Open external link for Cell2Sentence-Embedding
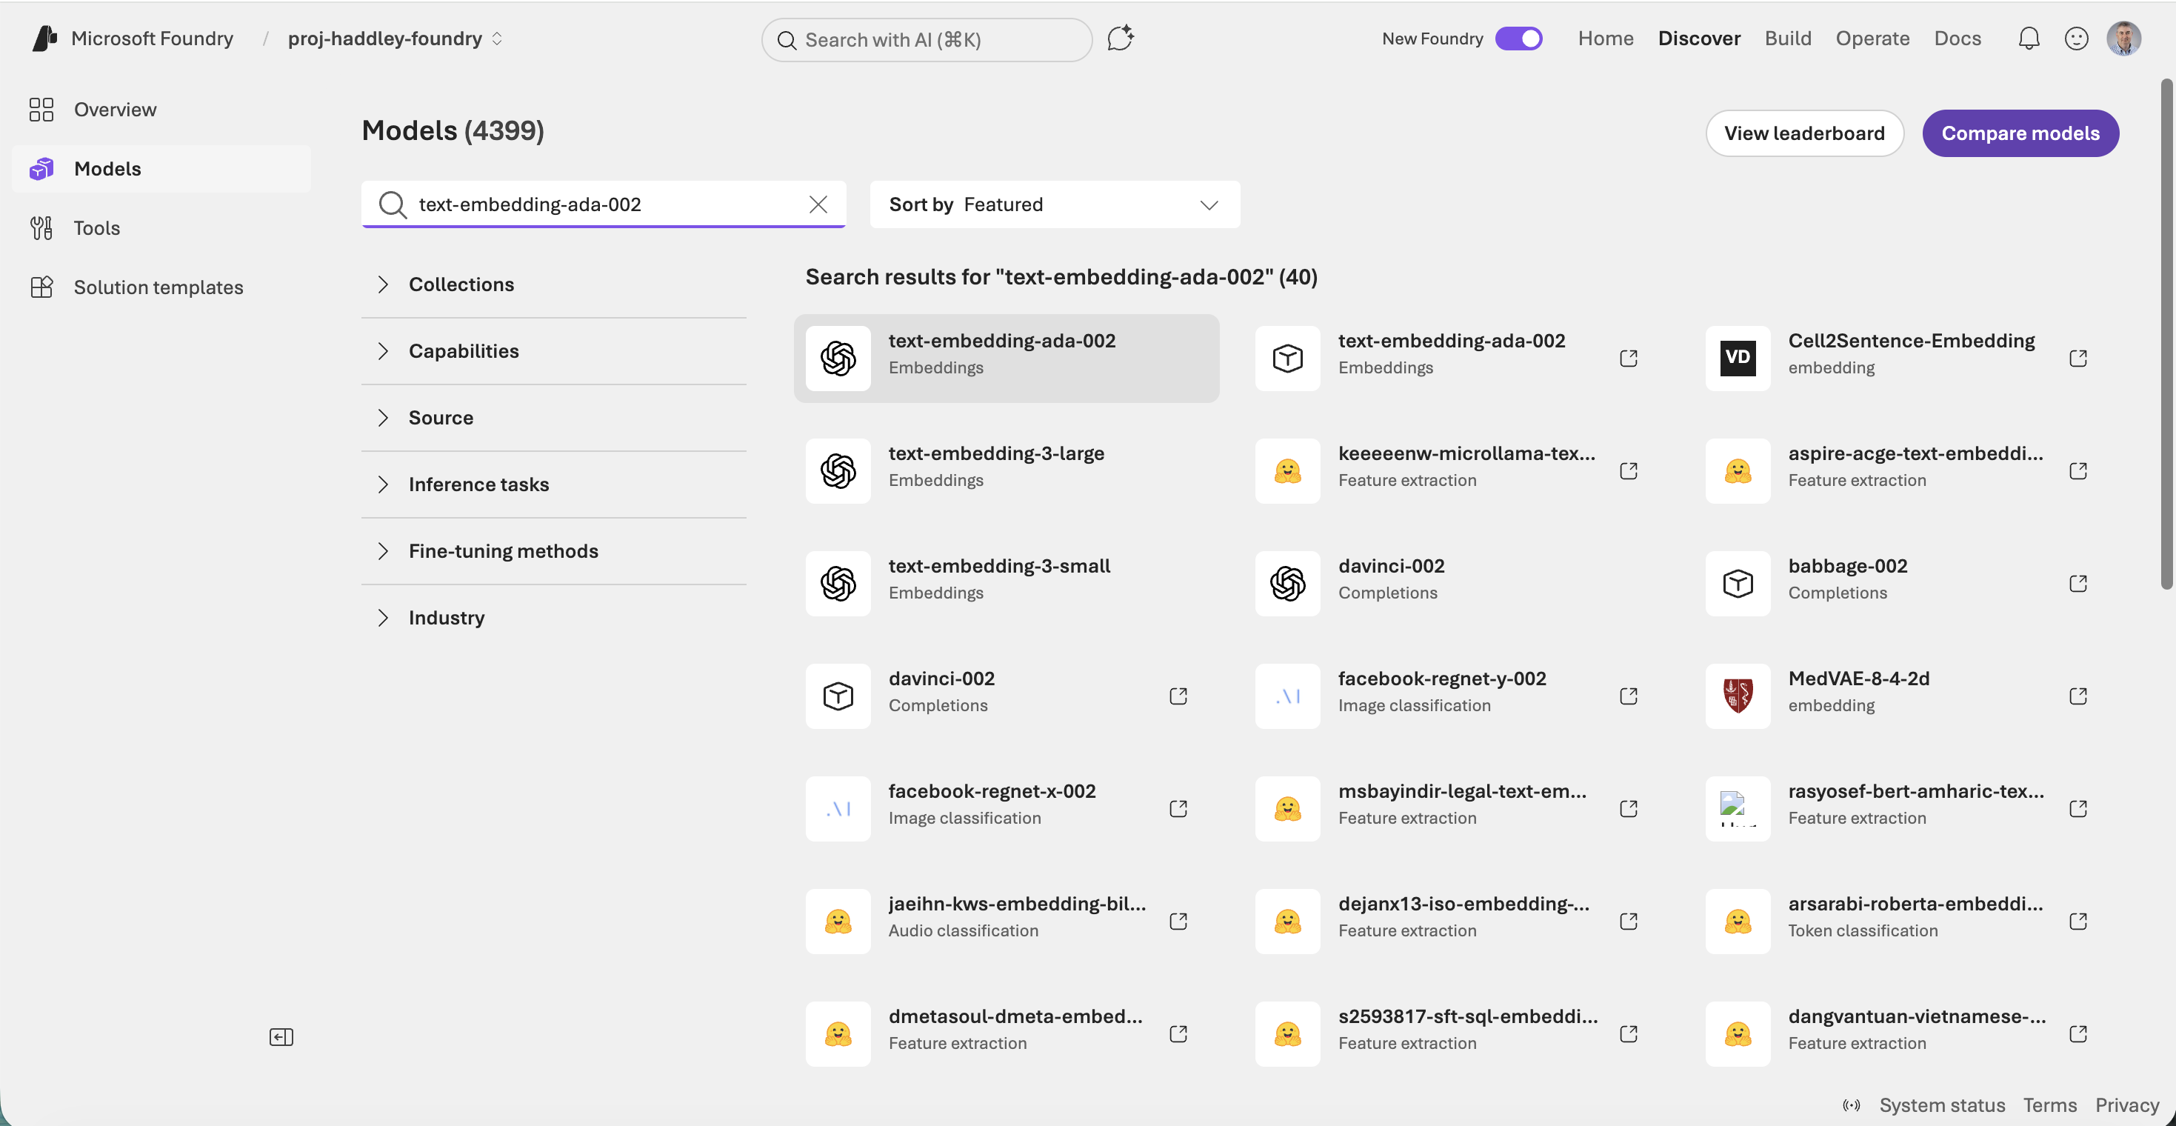Viewport: 2176px width, 1126px height. coord(2078,358)
